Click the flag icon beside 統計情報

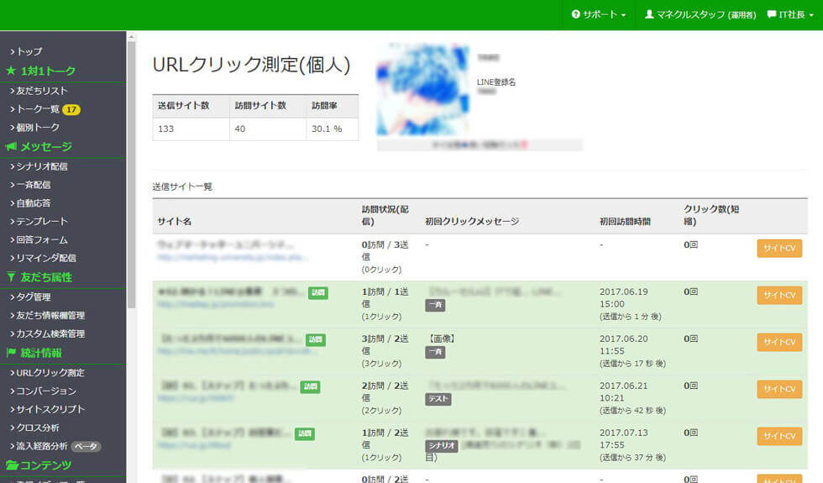(11, 353)
